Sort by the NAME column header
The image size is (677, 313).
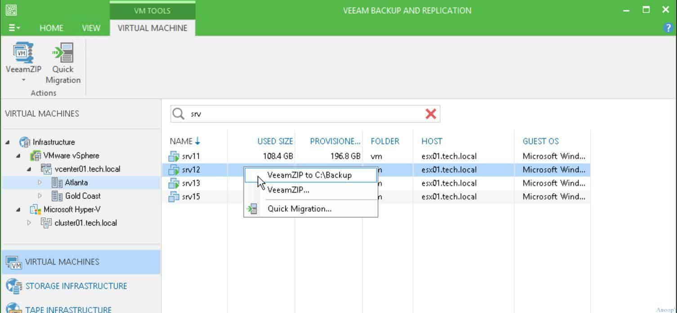tap(185, 141)
